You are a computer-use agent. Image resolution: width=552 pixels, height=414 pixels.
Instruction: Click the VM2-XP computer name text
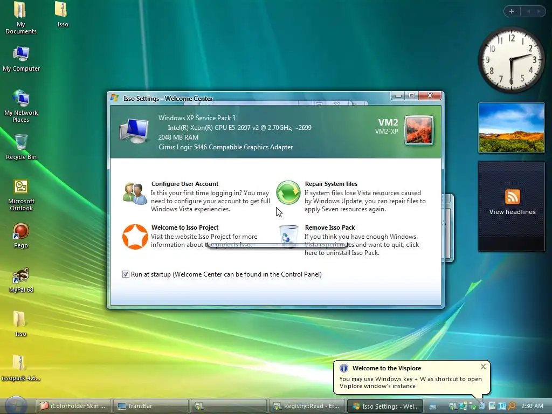tap(386, 132)
